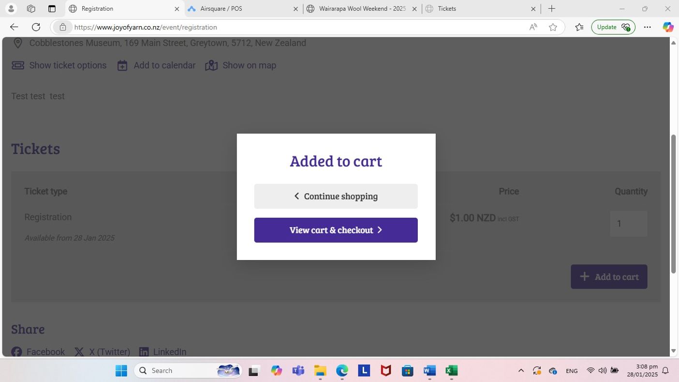Click the browser Update button

(613, 27)
